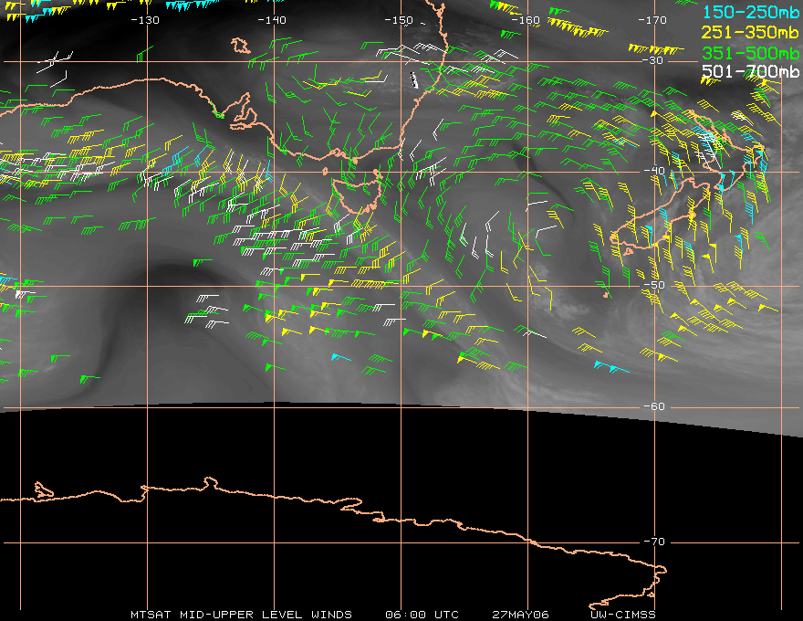Click the 27MAY06 date text
Image resolution: width=803 pixels, height=621 pixels.
[520, 615]
